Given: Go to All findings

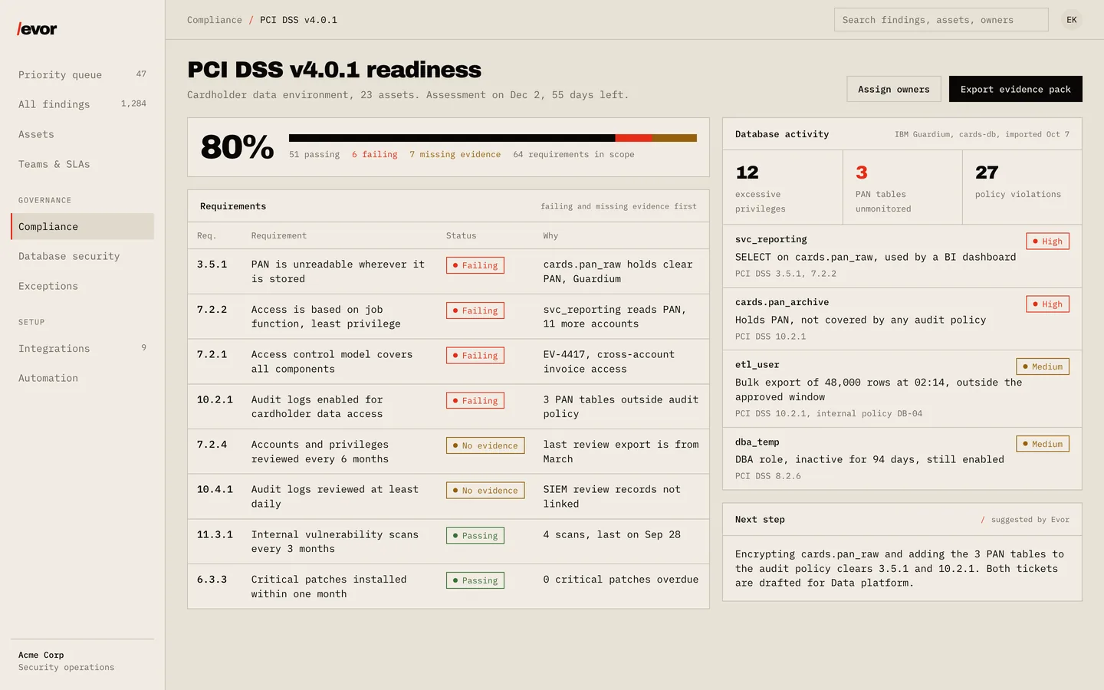Looking at the screenshot, I should [x=82, y=104].
